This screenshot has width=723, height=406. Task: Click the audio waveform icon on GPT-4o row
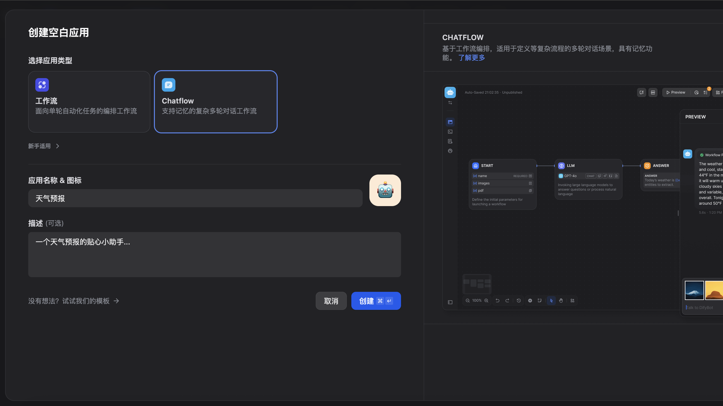tap(605, 176)
